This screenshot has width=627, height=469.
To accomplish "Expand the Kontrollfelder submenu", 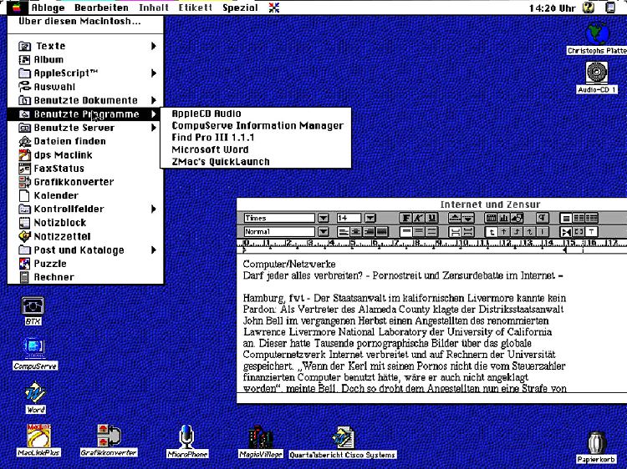I will [85, 209].
